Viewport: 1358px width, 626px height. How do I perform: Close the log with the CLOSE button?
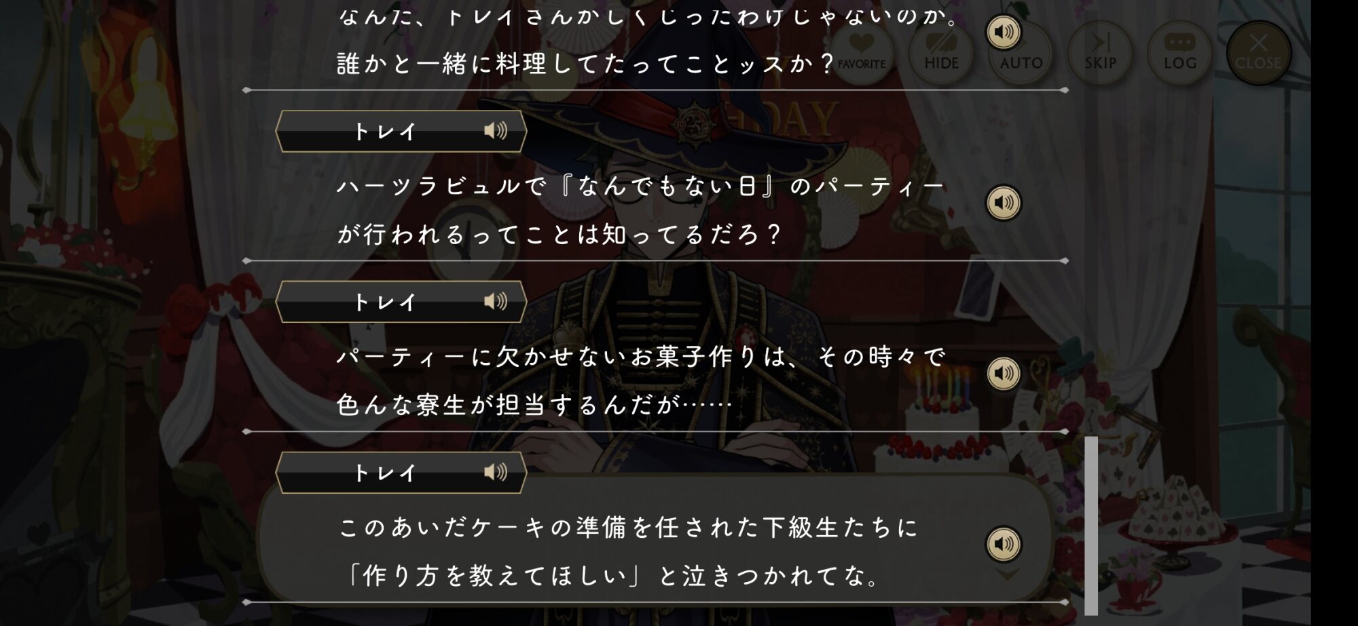pos(1258,53)
